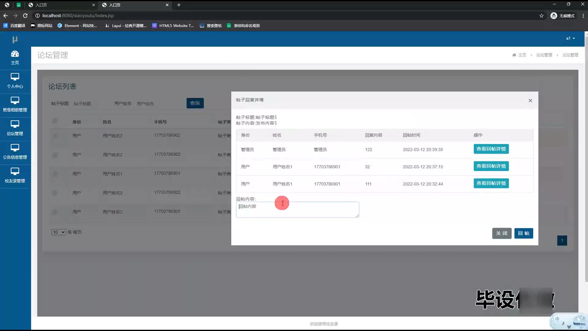Expand the a1 user account dropdown
Image resolution: width=588 pixels, height=331 pixels.
(x=570, y=38)
